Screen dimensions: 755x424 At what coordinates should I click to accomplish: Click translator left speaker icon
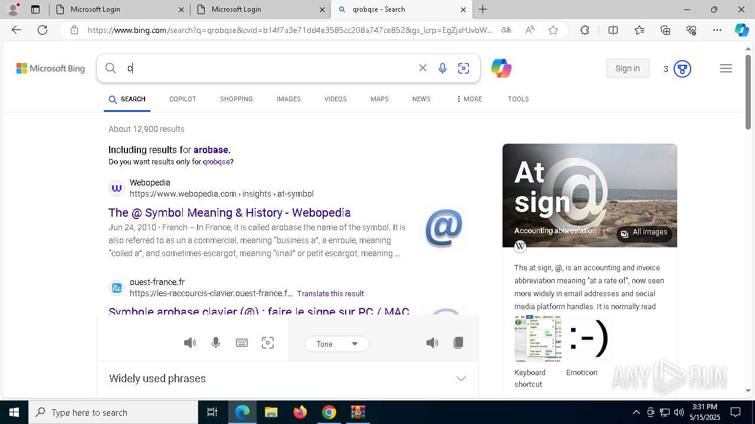pos(190,343)
